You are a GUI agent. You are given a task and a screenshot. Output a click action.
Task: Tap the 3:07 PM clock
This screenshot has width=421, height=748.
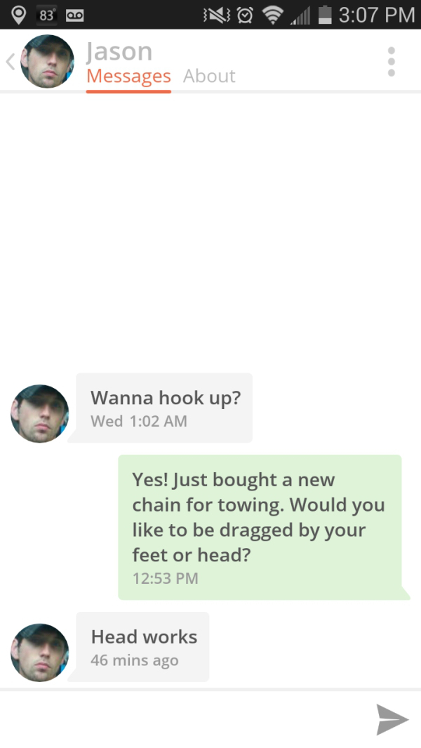pyautogui.click(x=376, y=15)
